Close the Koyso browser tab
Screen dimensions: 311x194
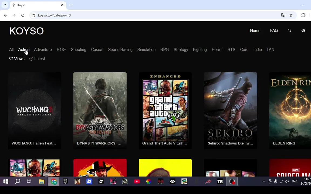pos(62,5)
